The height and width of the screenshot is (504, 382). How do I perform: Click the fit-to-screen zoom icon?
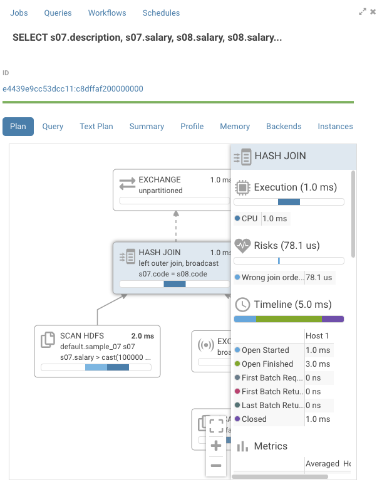216,426
